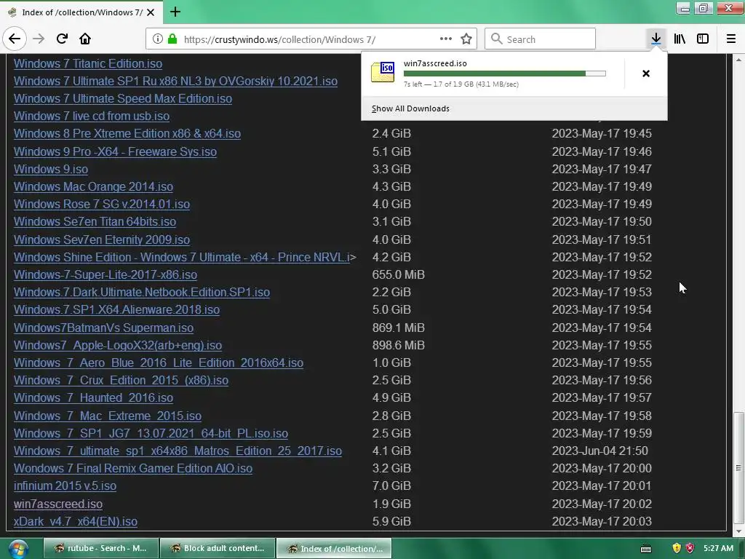Open a new browser tab
This screenshot has height=559, width=745.
175,12
